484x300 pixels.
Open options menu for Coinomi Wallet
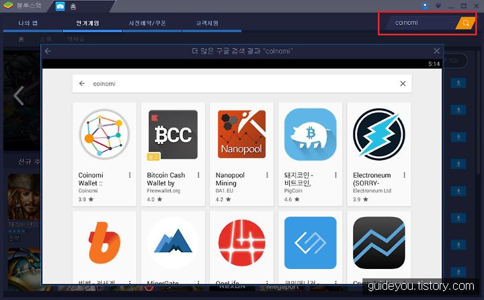pos(130,175)
